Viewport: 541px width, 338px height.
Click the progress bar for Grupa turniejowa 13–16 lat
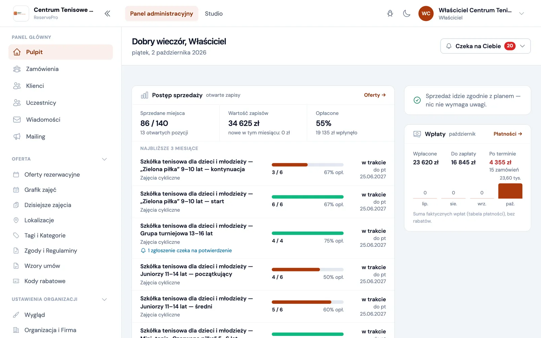[308, 233]
